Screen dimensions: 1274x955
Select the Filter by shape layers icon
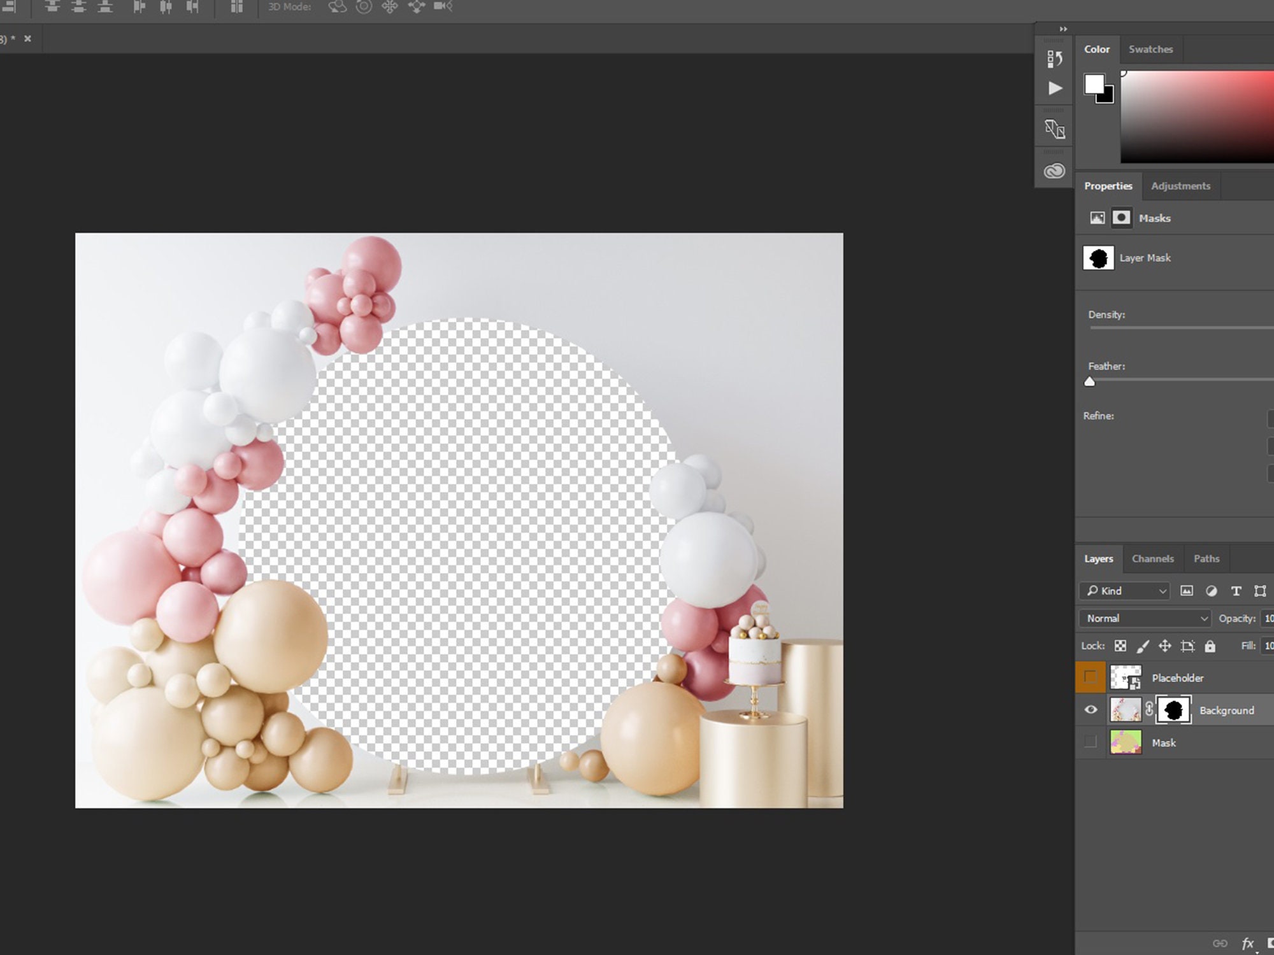(x=1261, y=591)
